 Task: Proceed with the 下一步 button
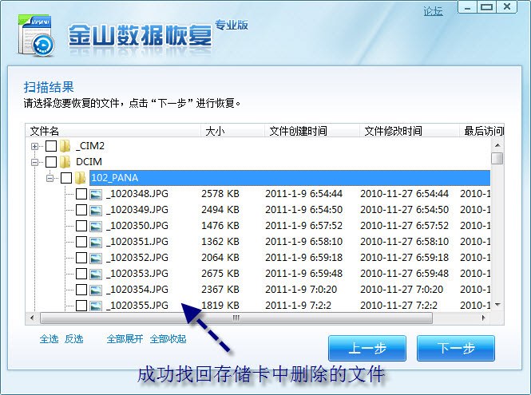pyautogui.click(x=456, y=348)
